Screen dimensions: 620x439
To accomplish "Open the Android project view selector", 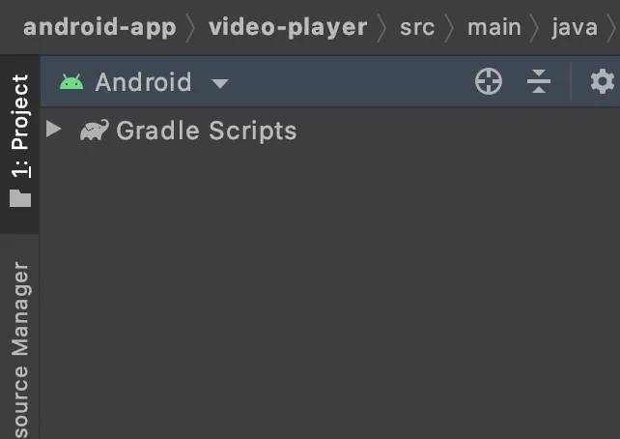I will tap(143, 82).
